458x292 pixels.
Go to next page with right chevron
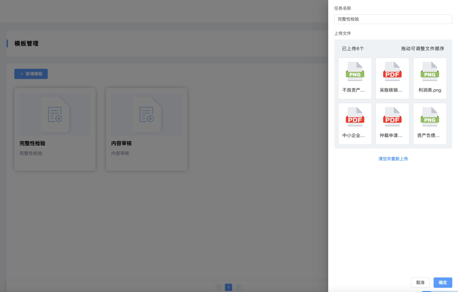tap(238, 287)
